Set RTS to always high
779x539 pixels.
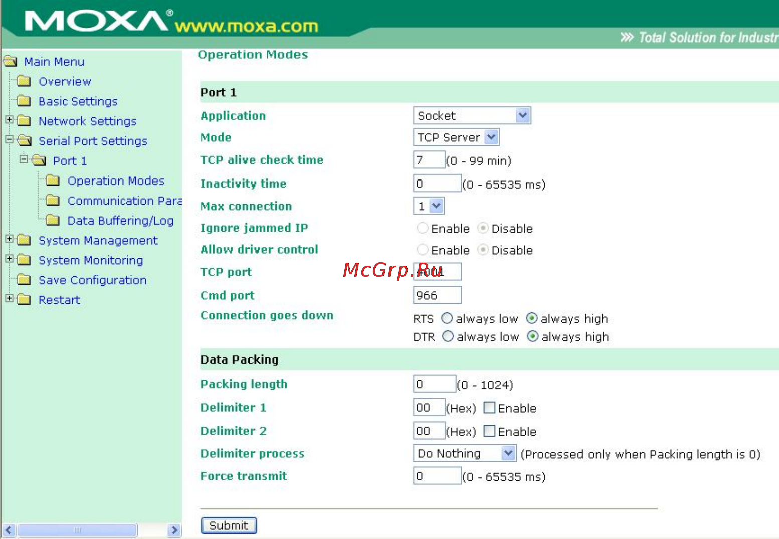coord(532,318)
